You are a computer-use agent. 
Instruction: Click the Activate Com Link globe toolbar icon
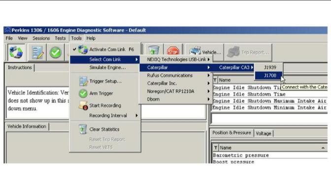(16, 52)
